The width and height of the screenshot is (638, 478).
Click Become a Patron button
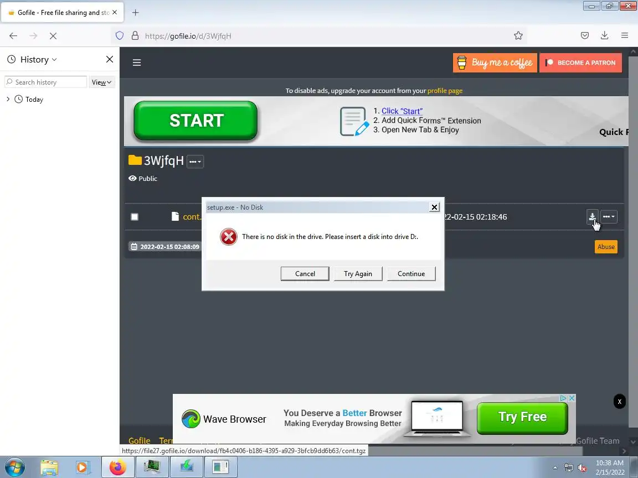[x=580, y=63]
